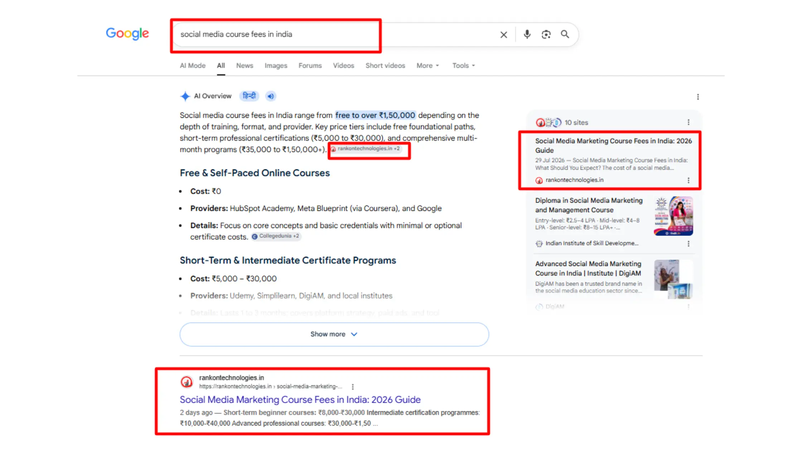Click the Google logo
This screenshot has width=802, height=451.
127,34
